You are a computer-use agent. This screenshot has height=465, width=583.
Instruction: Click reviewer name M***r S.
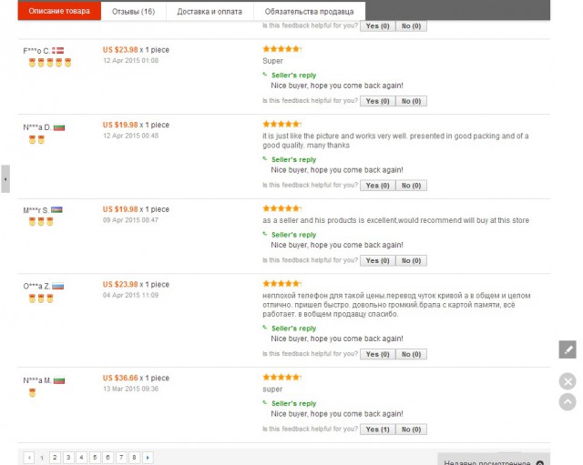tap(36, 210)
